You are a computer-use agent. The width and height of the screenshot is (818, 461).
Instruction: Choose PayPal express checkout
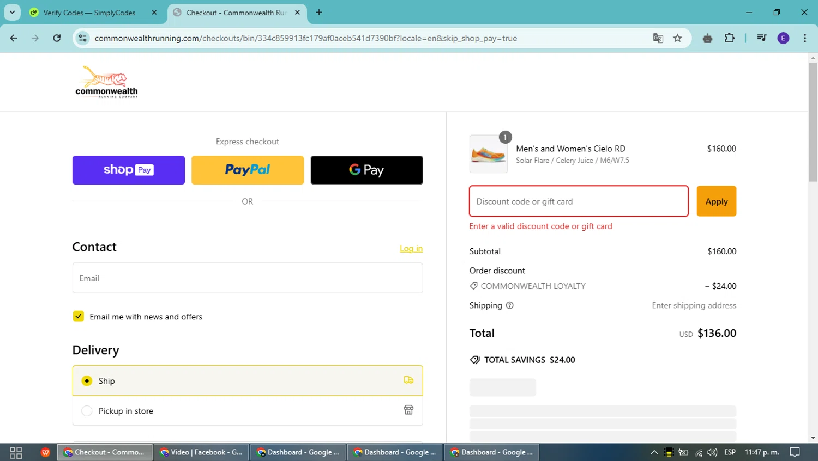[x=248, y=170]
